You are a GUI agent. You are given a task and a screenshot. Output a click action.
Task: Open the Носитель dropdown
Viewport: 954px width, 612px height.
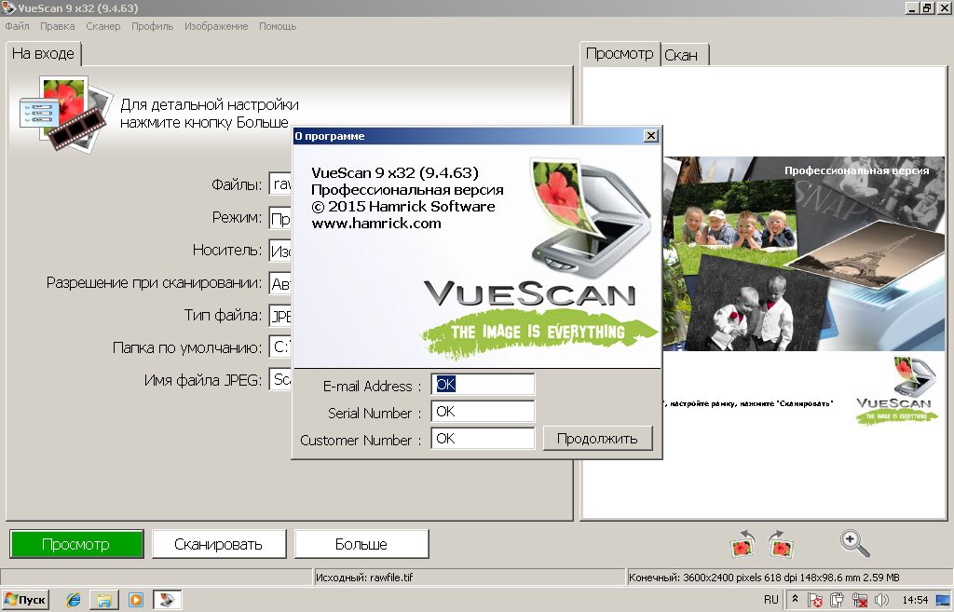[x=280, y=250]
